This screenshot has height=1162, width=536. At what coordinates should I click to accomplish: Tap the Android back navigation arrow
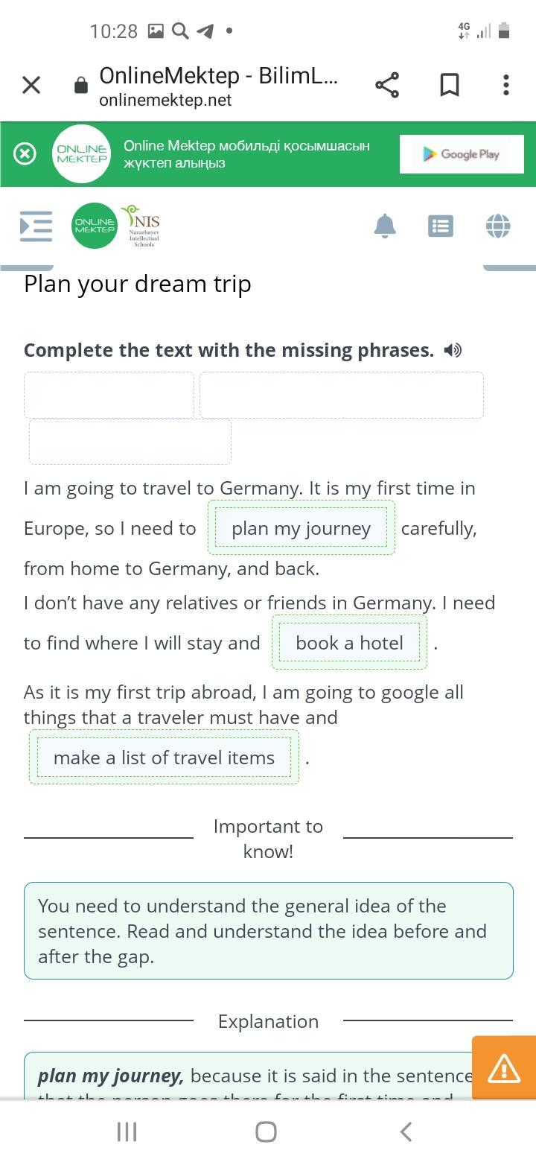[x=406, y=1132]
